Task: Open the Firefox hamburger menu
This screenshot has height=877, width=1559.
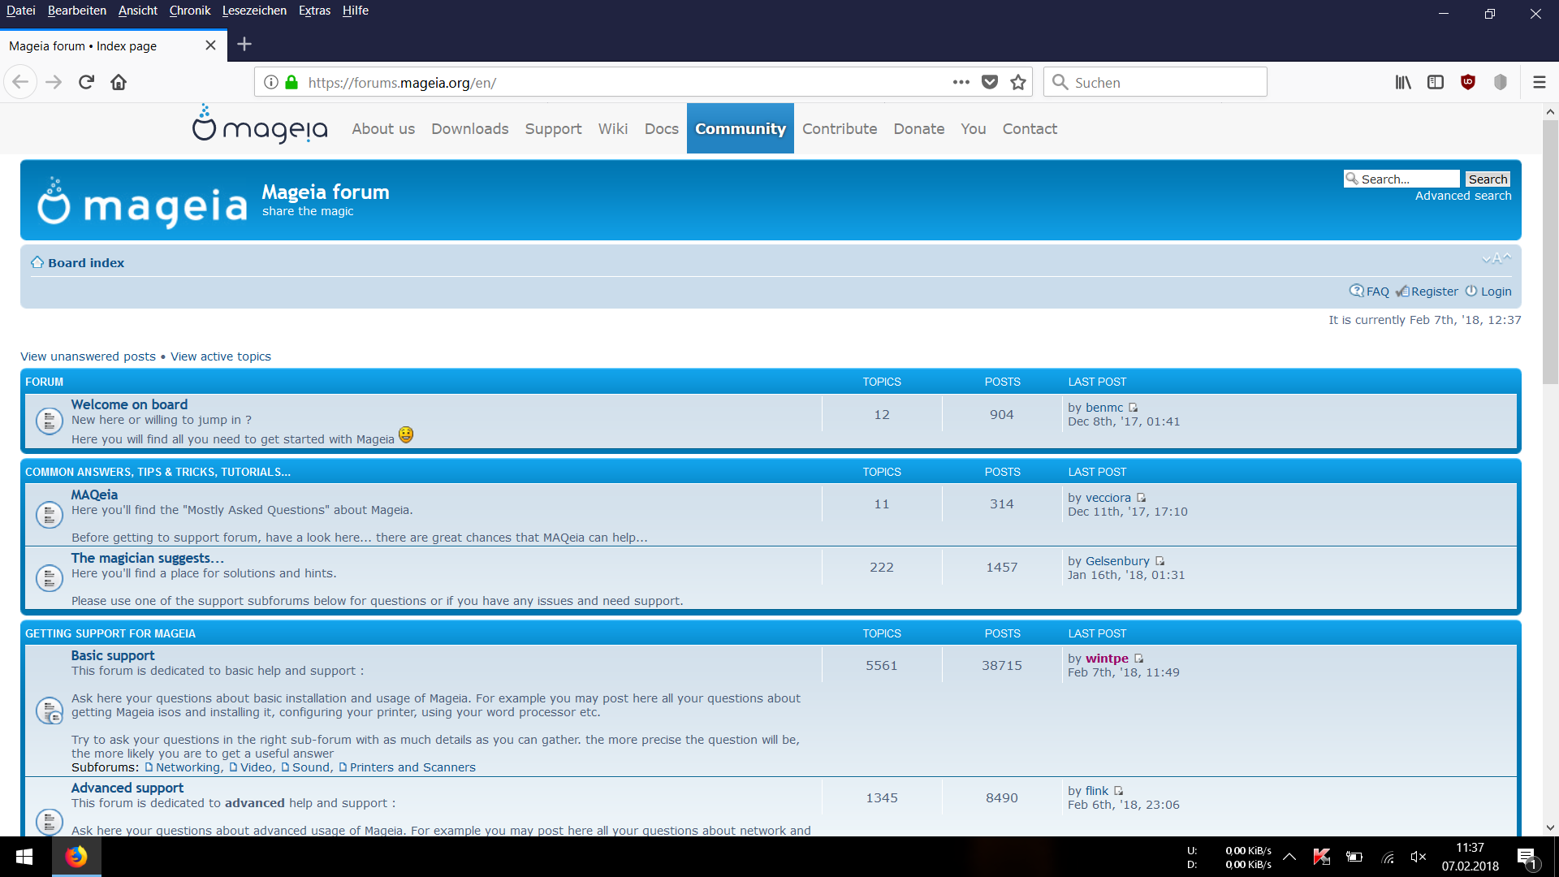Action: pos(1539,82)
